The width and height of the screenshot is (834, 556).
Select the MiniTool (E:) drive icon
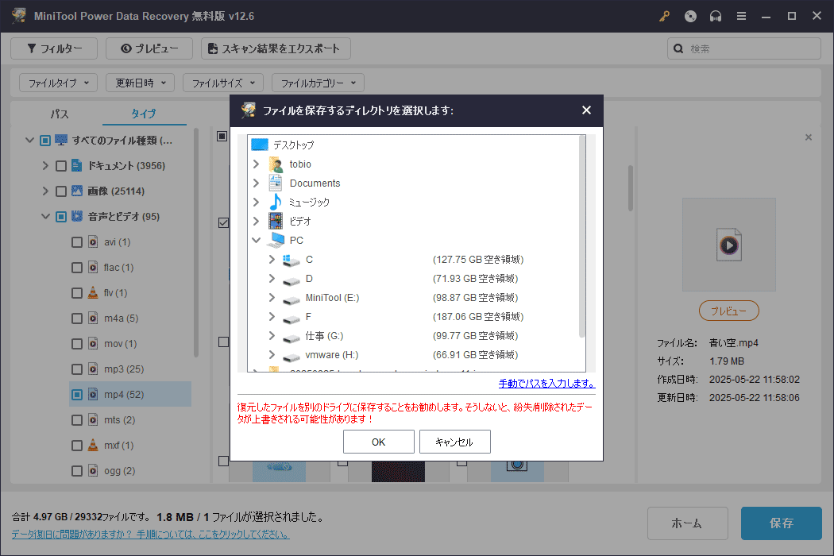291,299
